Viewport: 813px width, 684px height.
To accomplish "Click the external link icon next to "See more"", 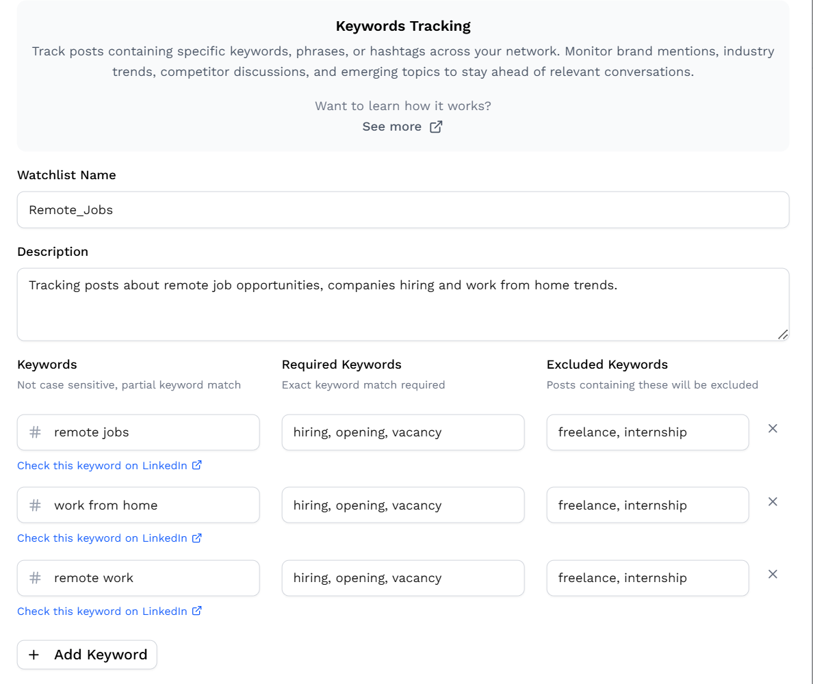I will pos(436,127).
